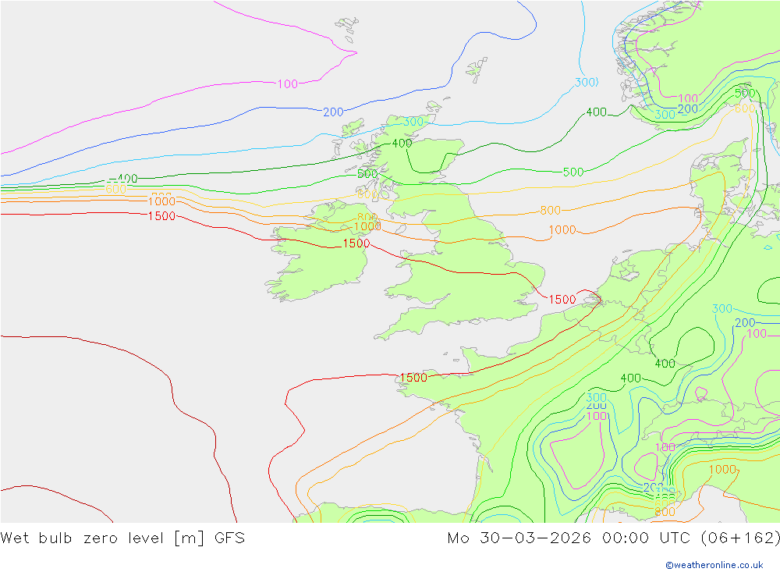The width and height of the screenshot is (780, 572).
Task: Click the green '400' label south of Norway's coast
Action: [597, 112]
